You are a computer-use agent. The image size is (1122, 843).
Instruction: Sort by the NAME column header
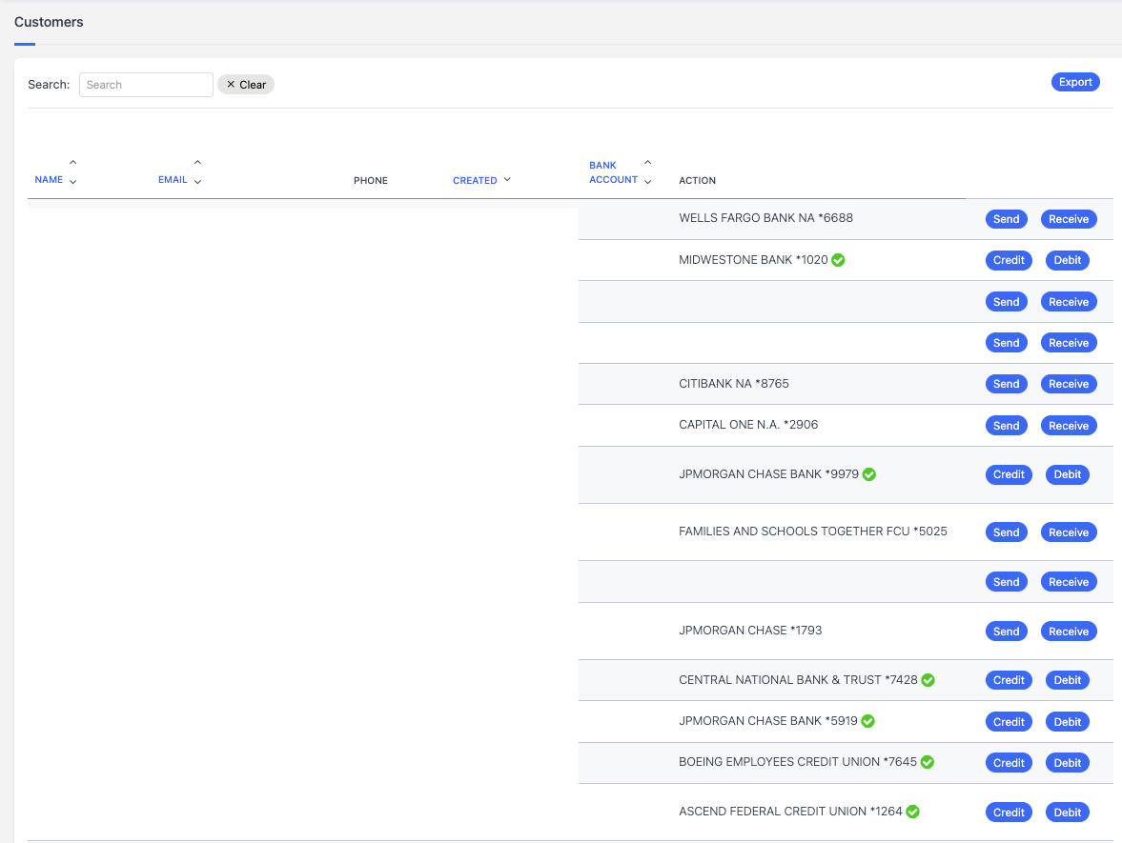pyautogui.click(x=49, y=179)
